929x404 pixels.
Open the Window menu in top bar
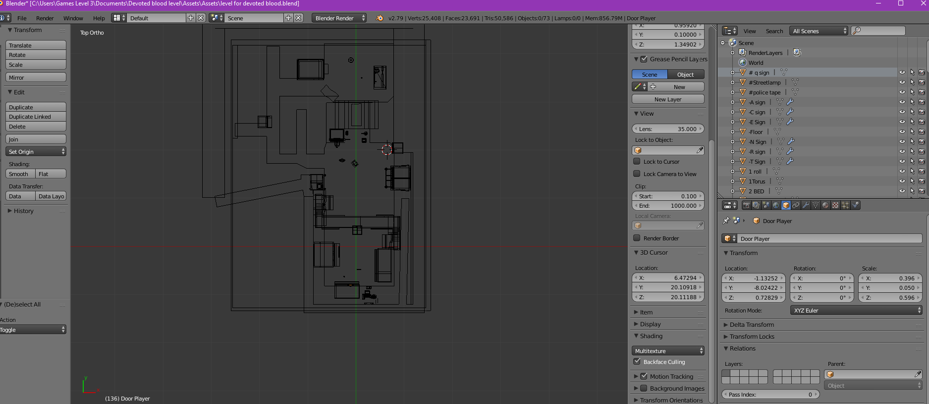(x=73, y=18)
